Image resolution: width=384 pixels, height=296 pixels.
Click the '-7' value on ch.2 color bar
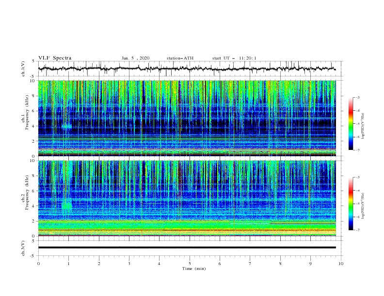click(357, 230)
